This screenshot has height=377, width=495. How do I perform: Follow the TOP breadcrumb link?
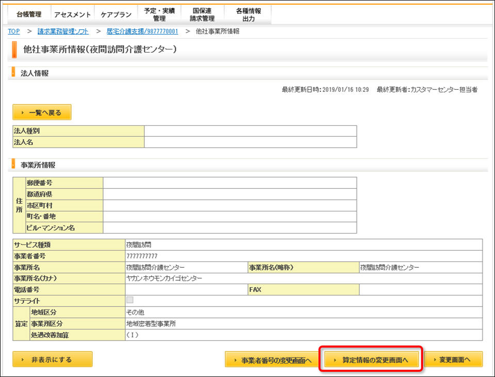13,31
